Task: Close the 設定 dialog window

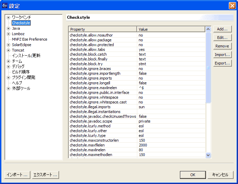Action: (232, 6)
